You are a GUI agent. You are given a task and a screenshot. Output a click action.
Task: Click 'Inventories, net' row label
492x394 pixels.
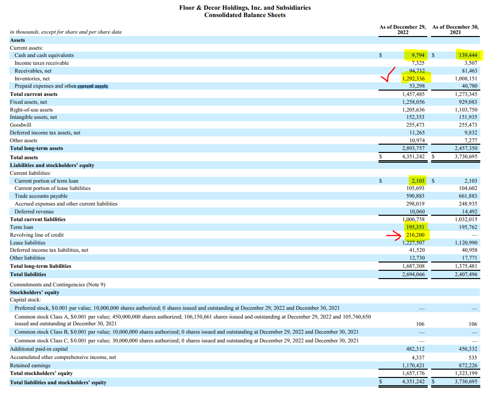click(32, 79)
